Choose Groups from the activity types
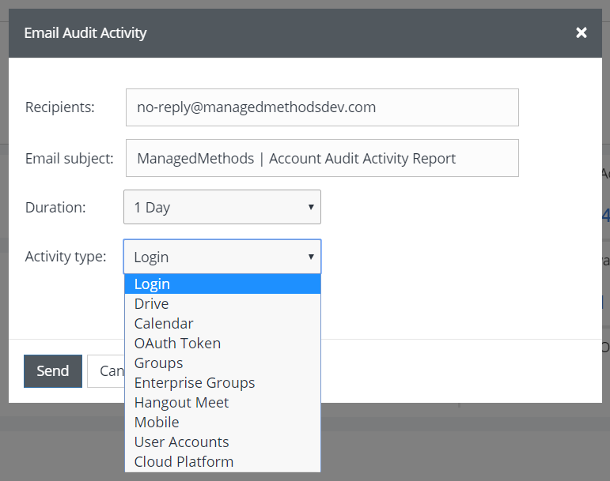 (x=222, y=363)
